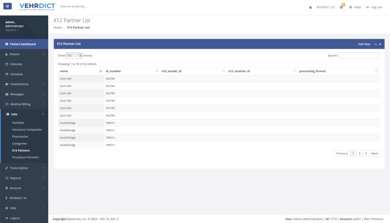Screen dimensions: 390x223
Task: Click Logout in the sidebar
Action: coord(15,218)
